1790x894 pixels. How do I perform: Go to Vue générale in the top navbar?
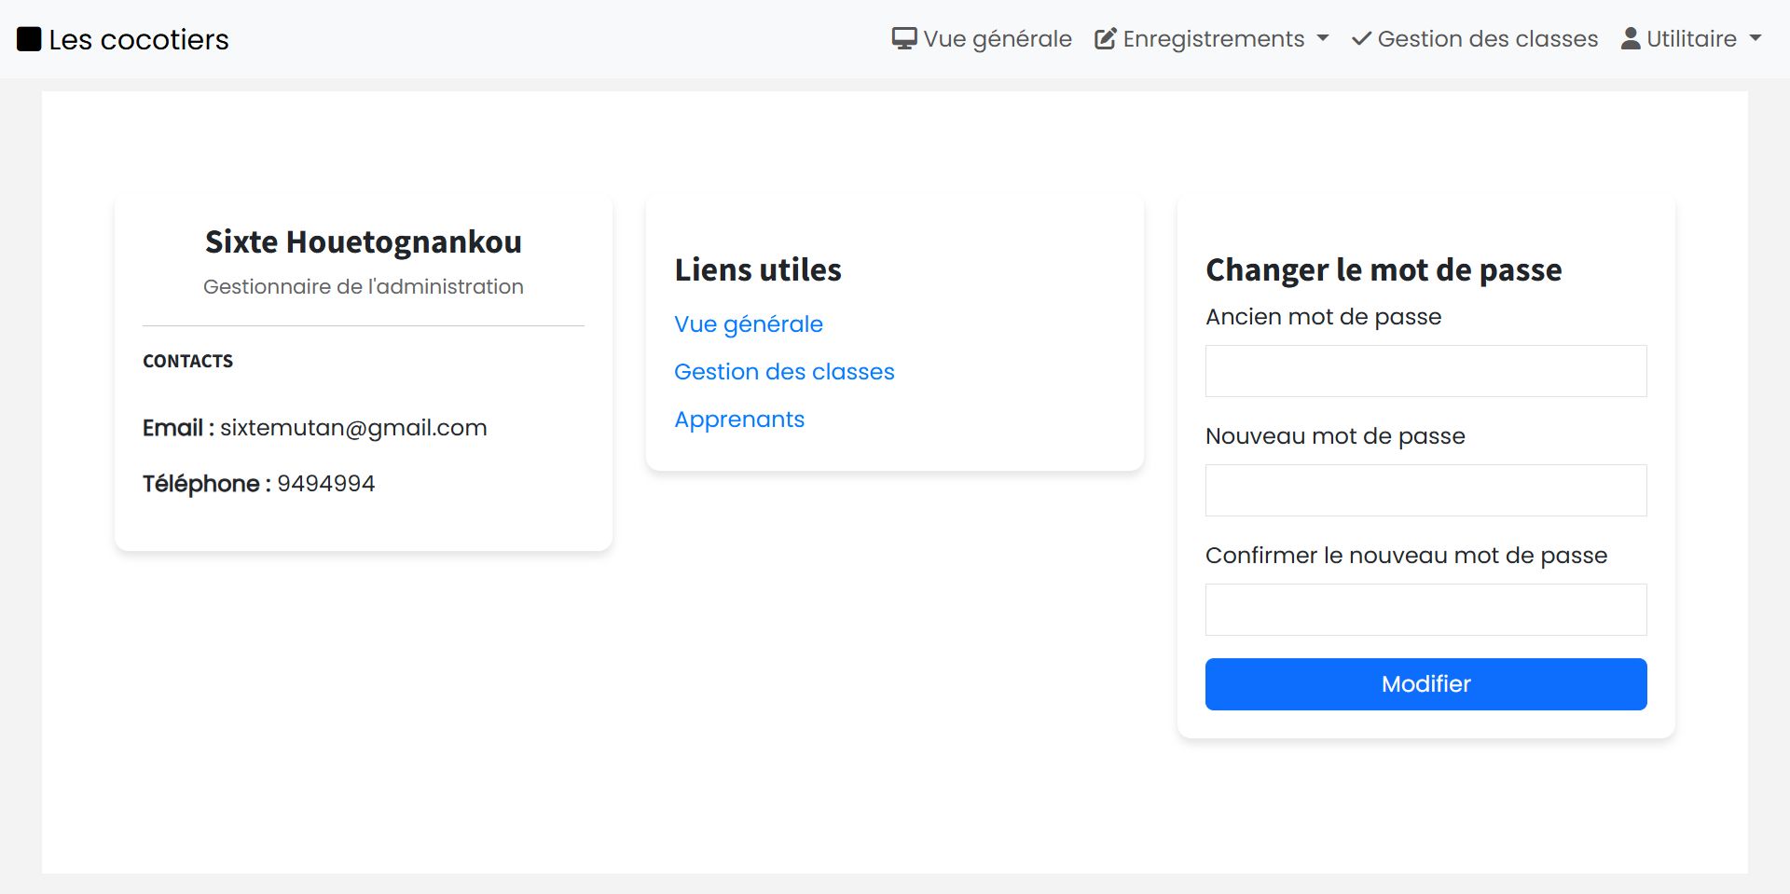[997, 39]
